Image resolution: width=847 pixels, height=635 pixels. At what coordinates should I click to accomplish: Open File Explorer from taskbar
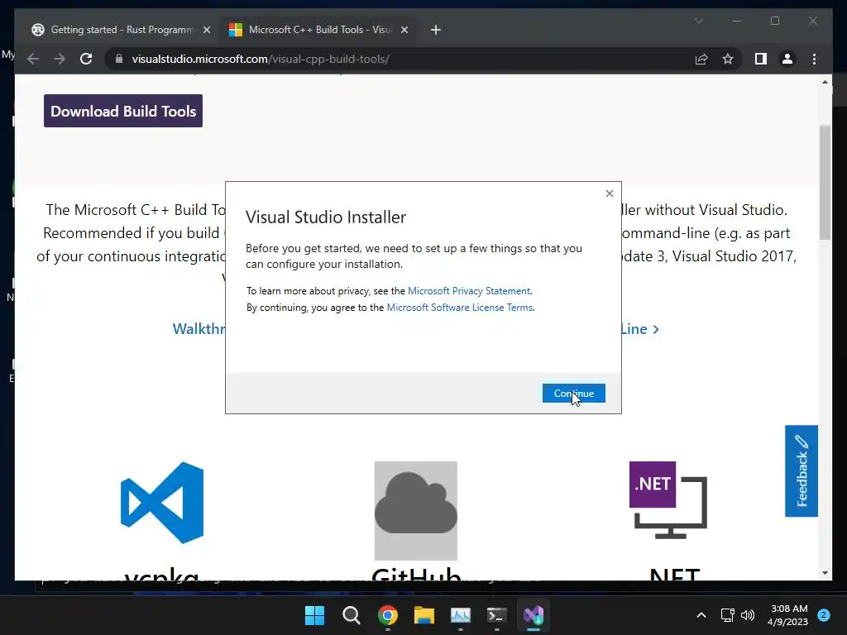424,615
